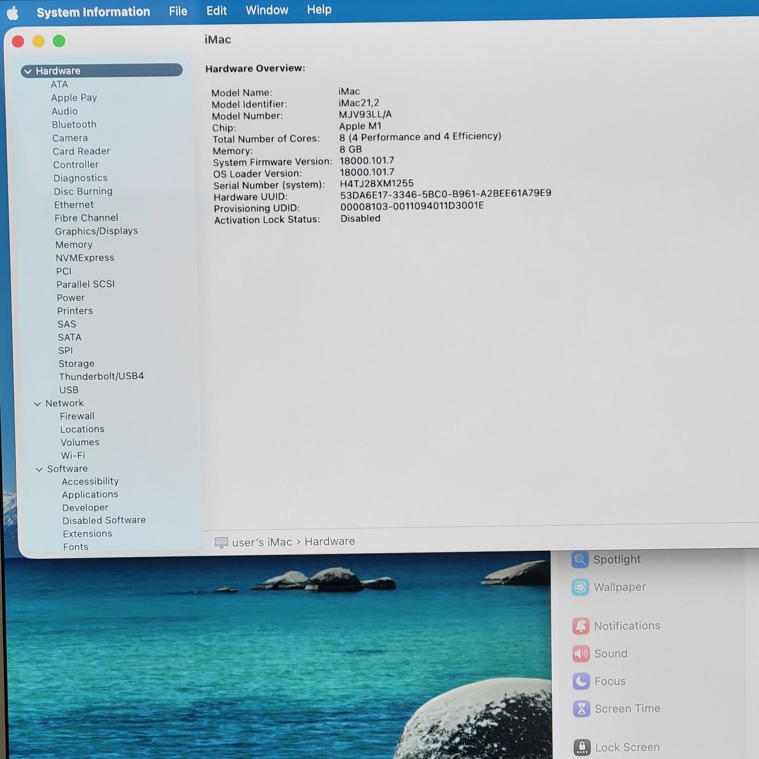
Task: Open the Window menu
Action: point(267,10)
